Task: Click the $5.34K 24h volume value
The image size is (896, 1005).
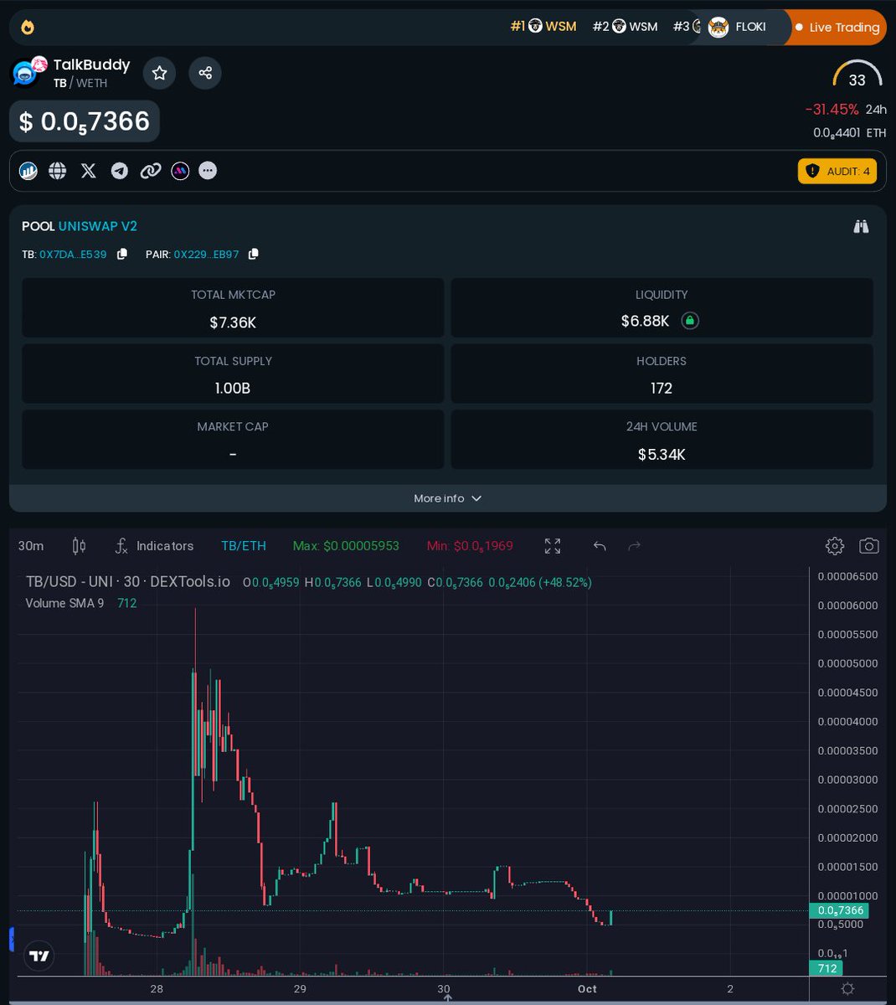Action: 662,455
